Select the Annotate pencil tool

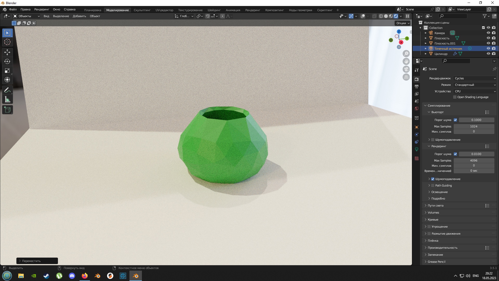click(7, 90)
